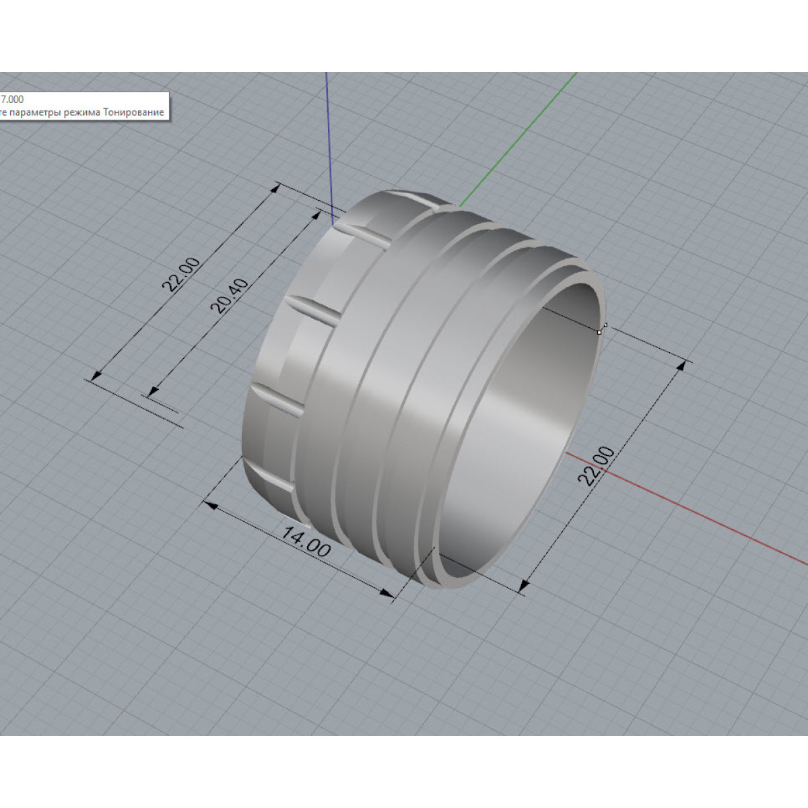The height and width of the screenshot is (808, 808).
Task: Click lower arrowhead of left 22.00 dimension
Action: 97,375
